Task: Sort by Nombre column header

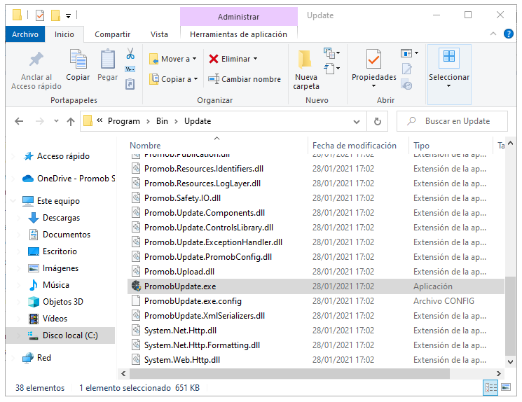Action: (x=218, y=146)
